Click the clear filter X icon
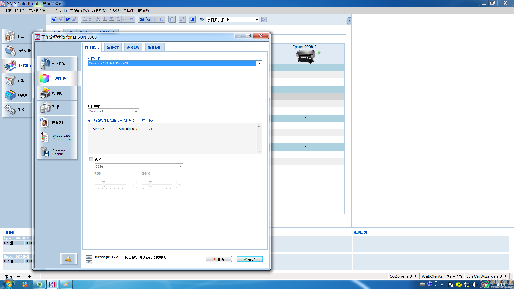This screenshot has height=289, width=514. coord(264,20)
